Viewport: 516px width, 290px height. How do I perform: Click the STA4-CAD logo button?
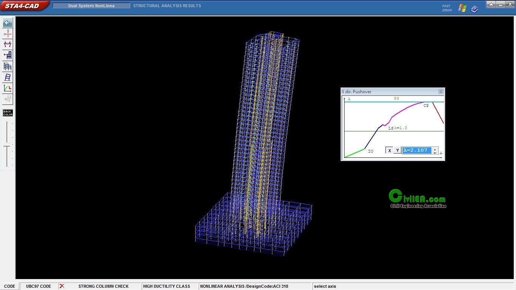point(24,6)
